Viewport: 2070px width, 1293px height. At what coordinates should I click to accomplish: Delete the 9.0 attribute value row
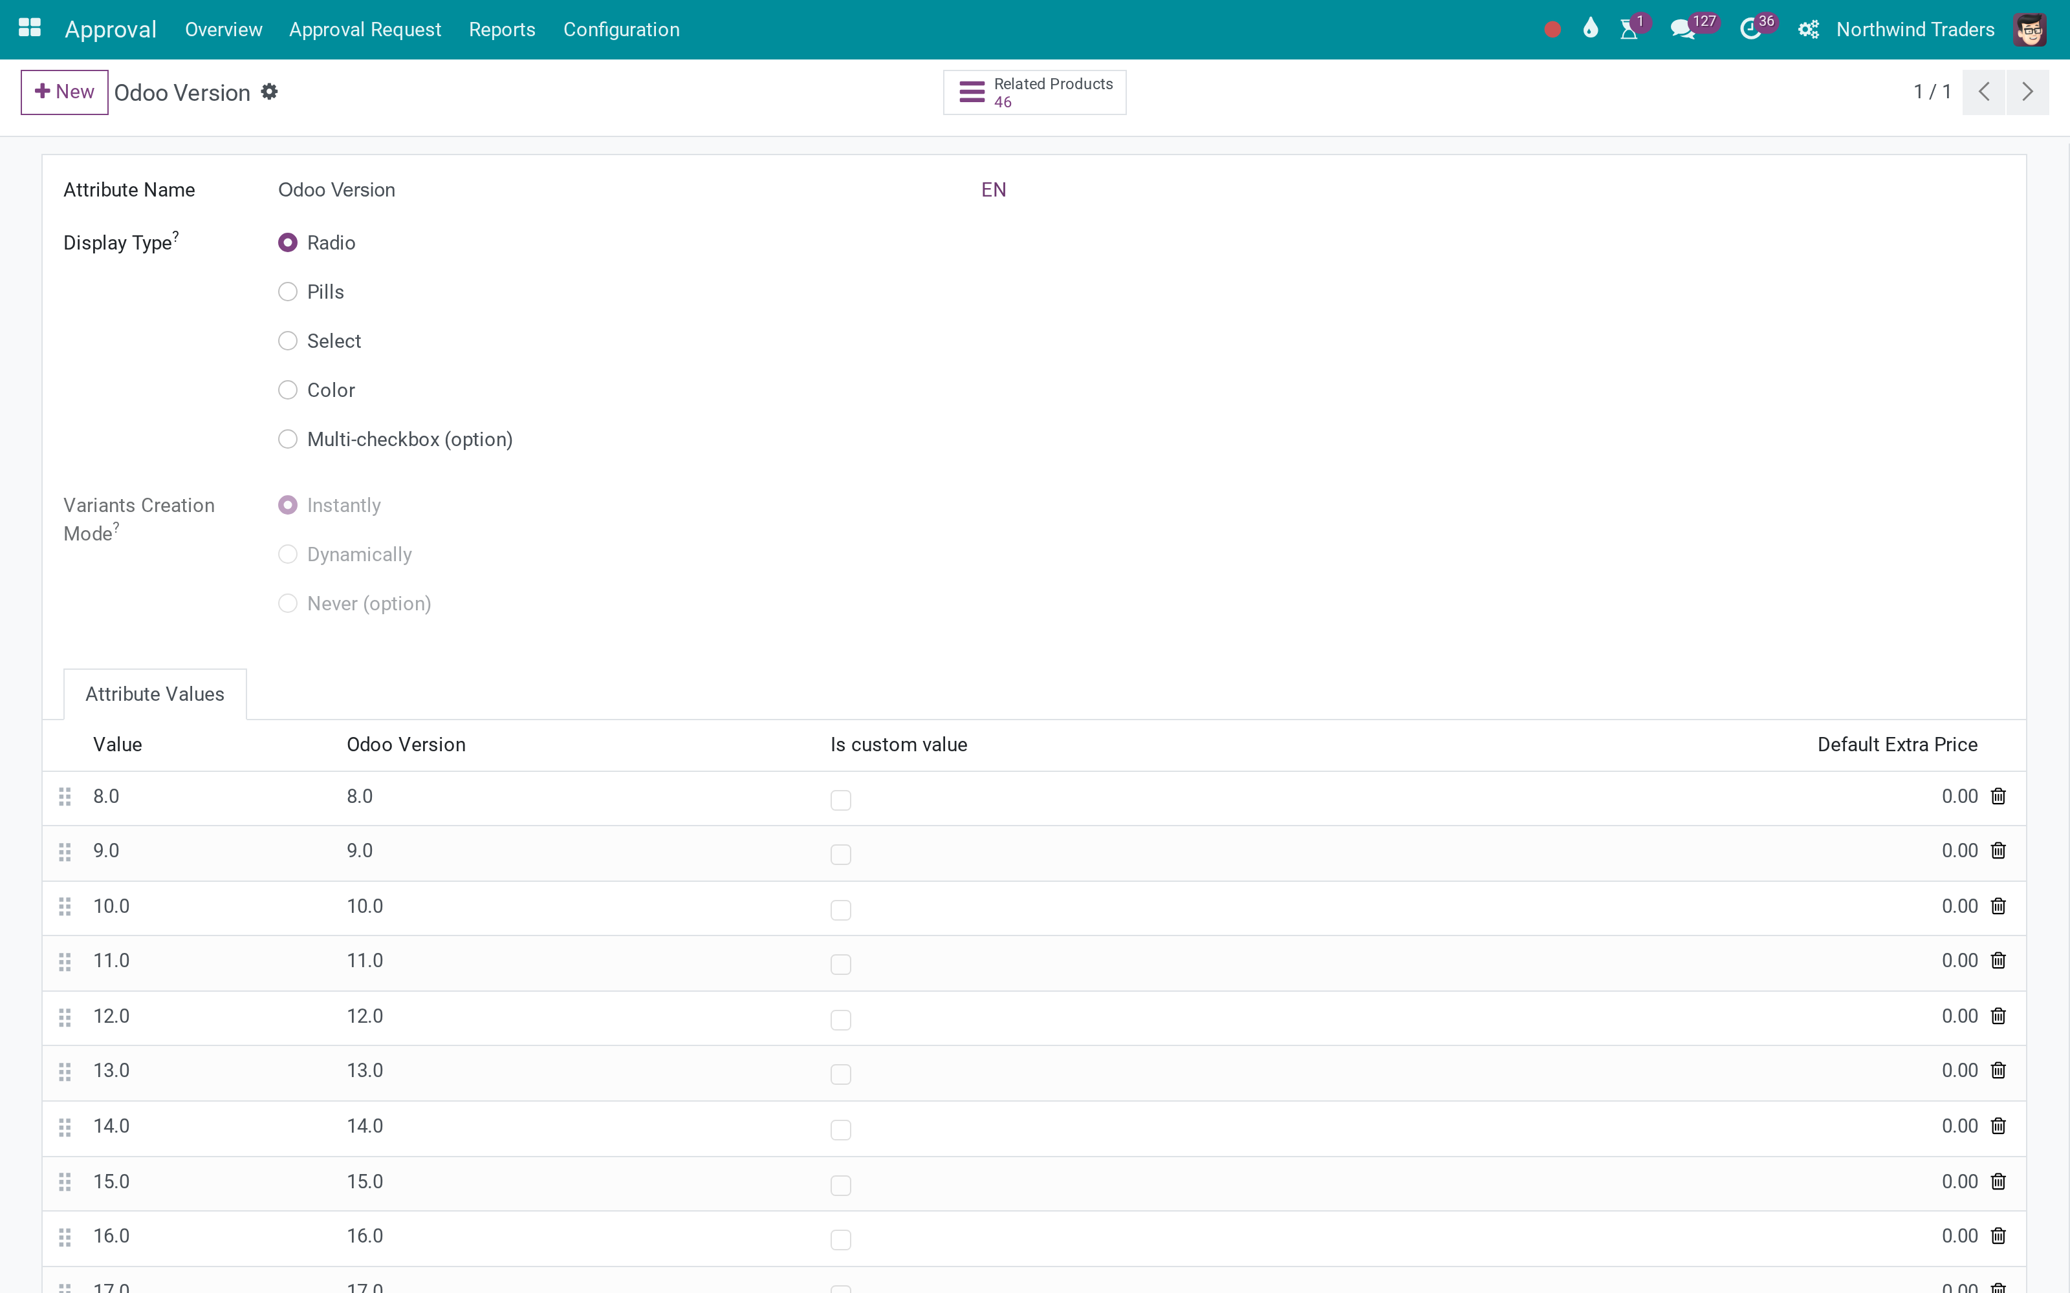coord(1998,851)
